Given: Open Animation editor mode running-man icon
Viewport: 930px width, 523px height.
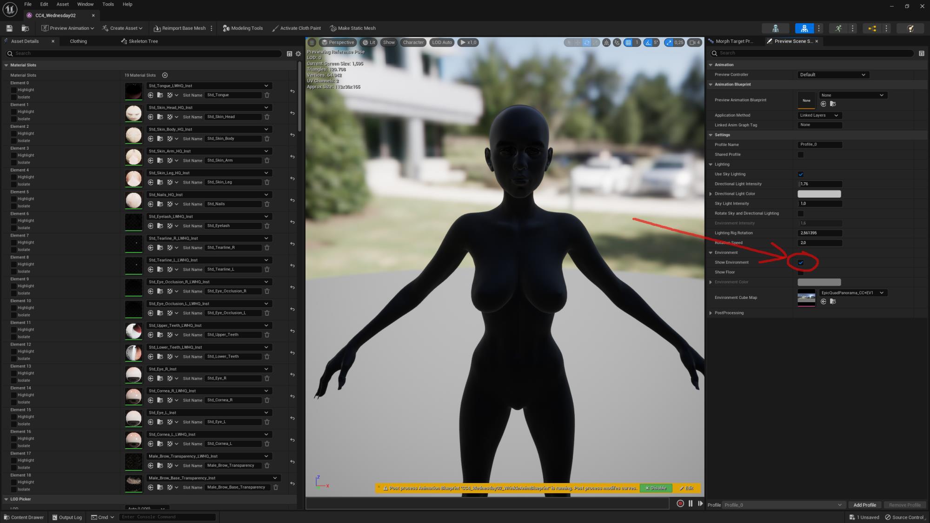Looking at the screenshot, I should coord(838,28).
